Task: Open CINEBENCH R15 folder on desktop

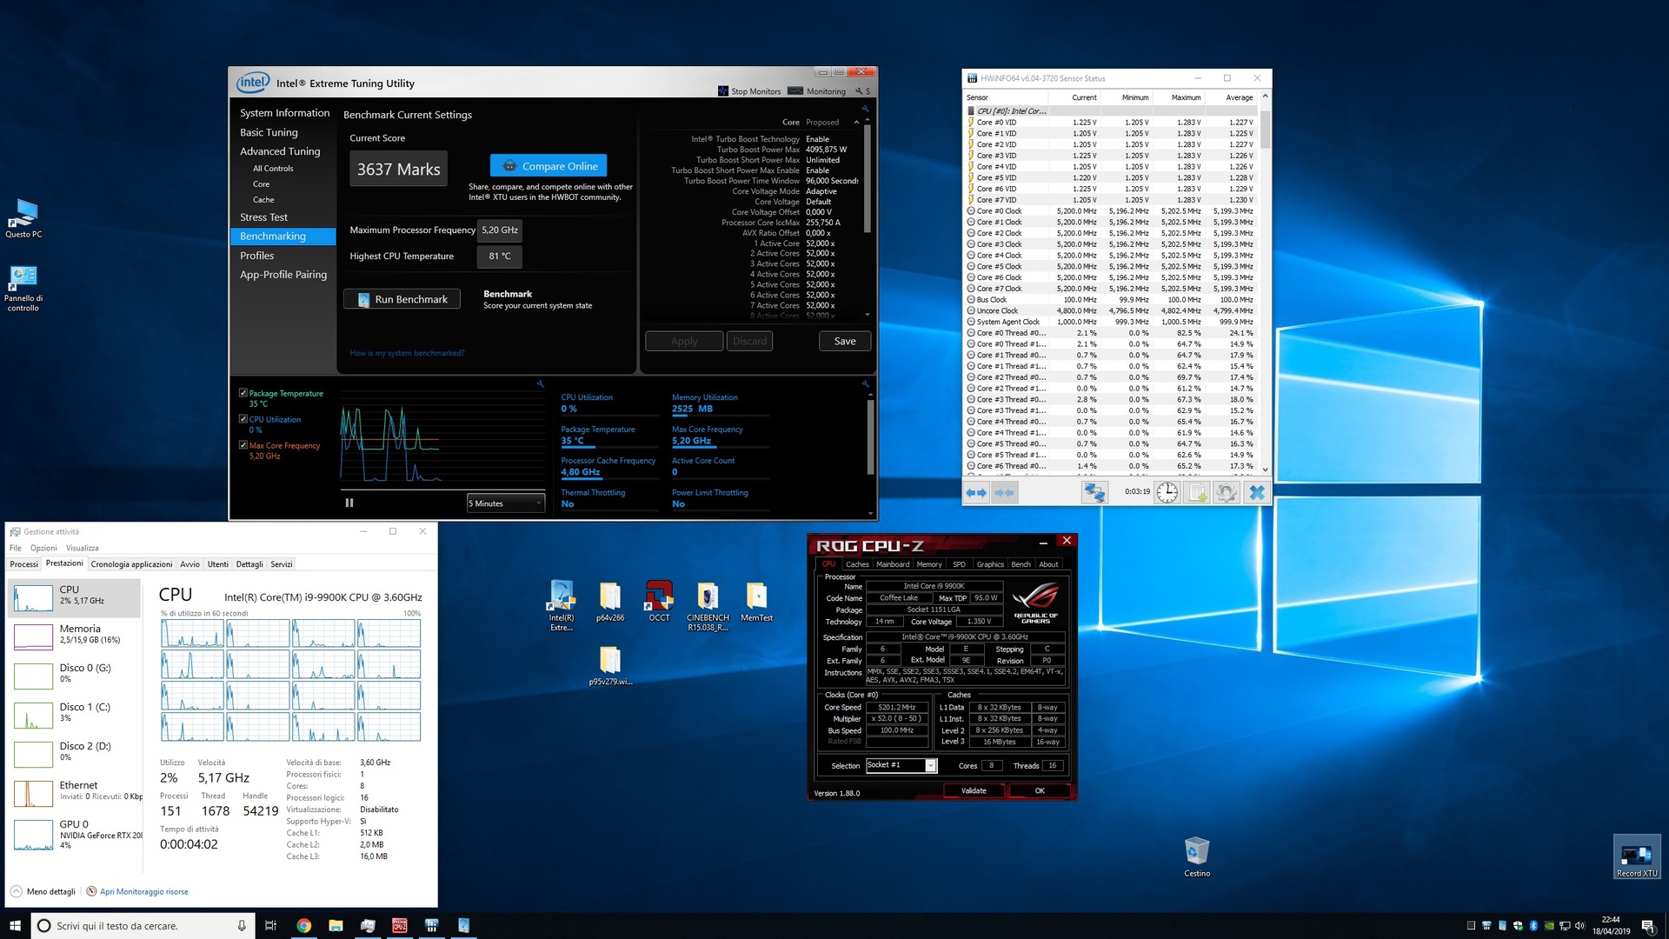Action: point(708,605)
